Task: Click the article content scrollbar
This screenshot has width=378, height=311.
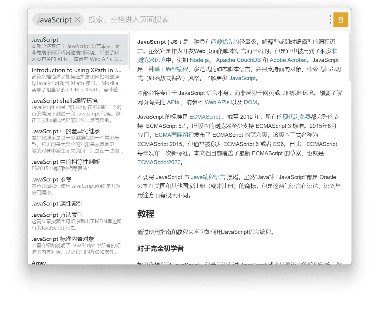Action: [350, 57]
